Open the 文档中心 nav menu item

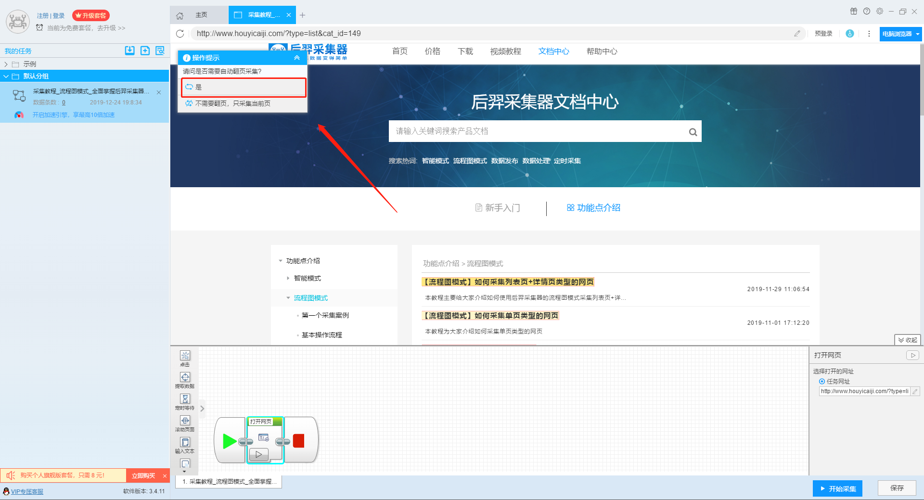553,51
